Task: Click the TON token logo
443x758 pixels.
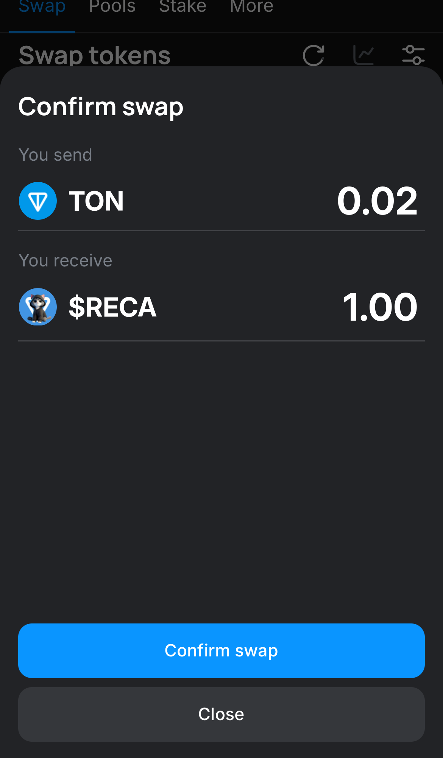Action: coord(38,201)
